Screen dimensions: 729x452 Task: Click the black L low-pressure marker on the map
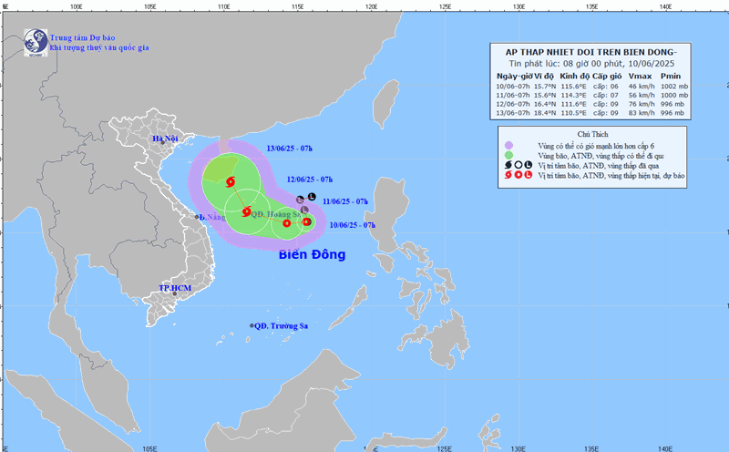[312, 198]
